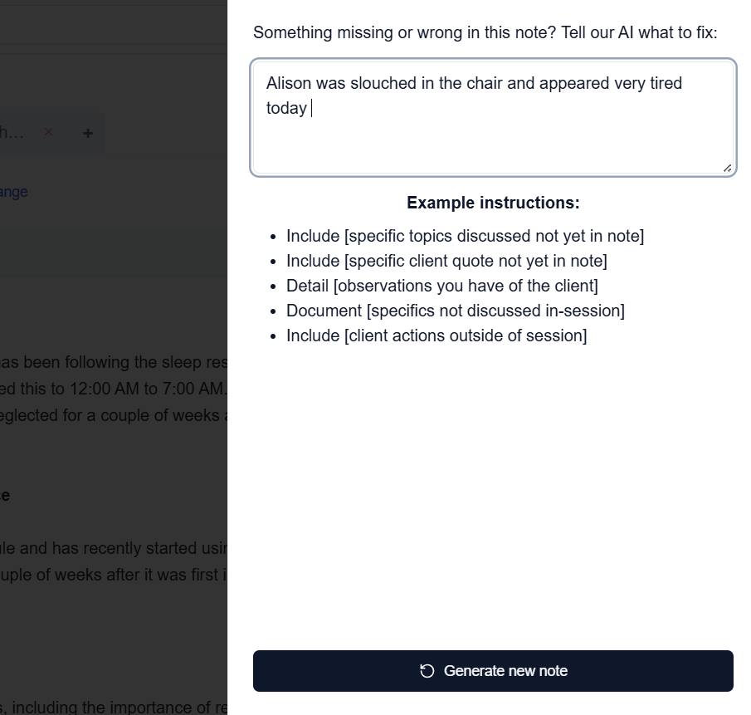Click the "Example instructions:" heading
751x715 pixels.
[493, 203]
